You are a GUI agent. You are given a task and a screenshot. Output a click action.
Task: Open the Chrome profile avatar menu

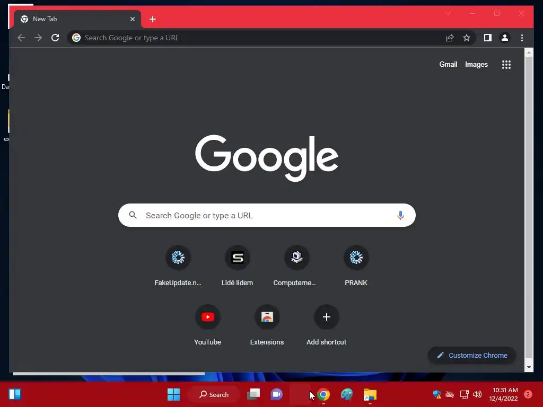(505, 38)
